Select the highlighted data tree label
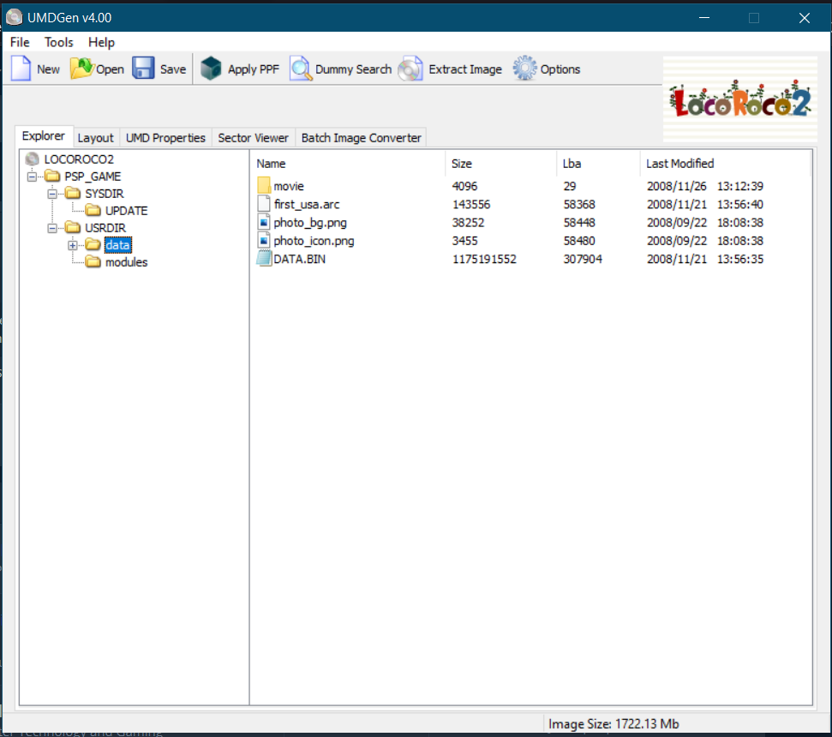 point(117,244)
